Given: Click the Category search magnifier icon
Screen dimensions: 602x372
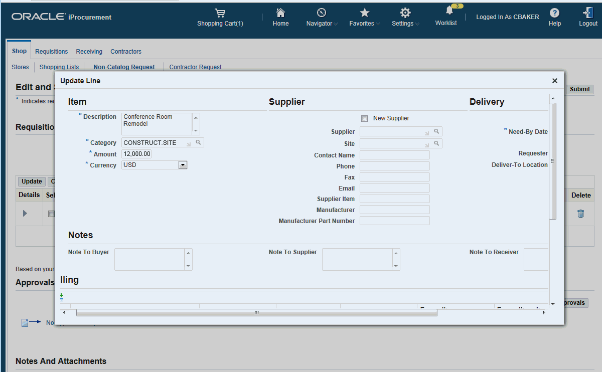Looking at the screenshot, I should tap(198, 143).
